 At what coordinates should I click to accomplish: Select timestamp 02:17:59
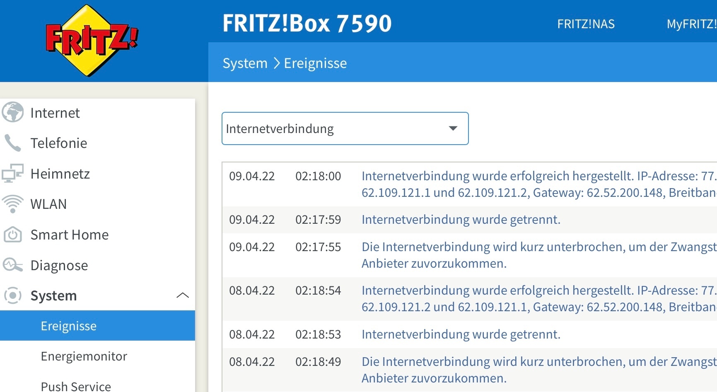coord(318,220)
